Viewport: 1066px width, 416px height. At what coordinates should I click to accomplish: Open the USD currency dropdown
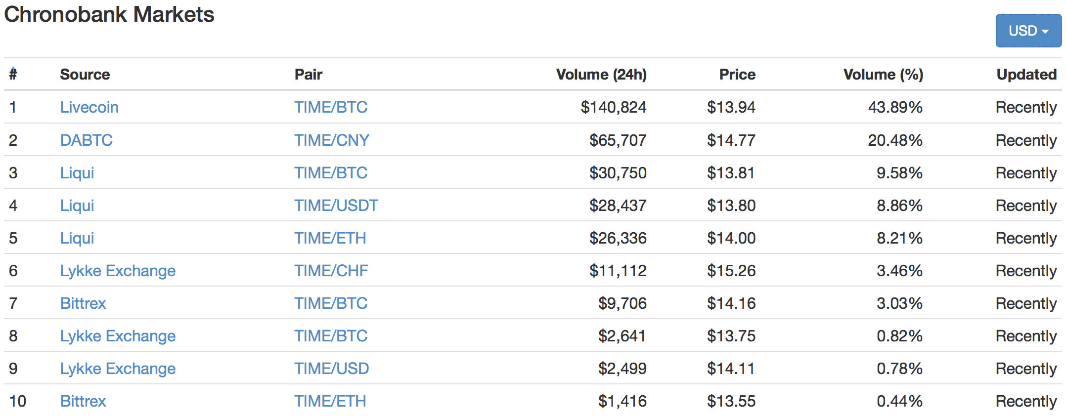pyautogui.click(x=1028, y=31)
